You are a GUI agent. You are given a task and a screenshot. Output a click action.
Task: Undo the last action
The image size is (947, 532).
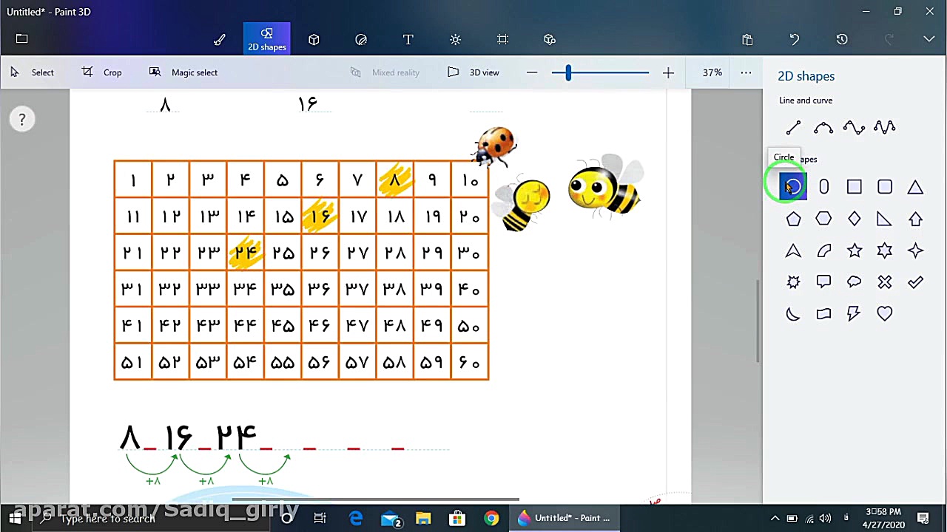(x=795, y=40)
